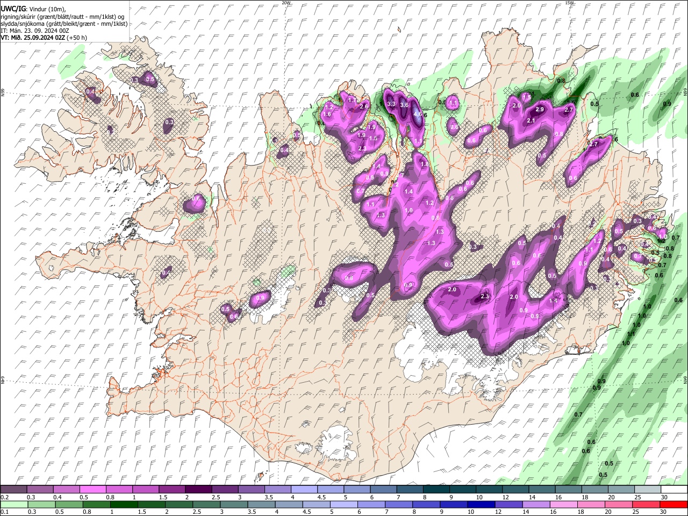
Task: Click the bright red 30 mm rain swatch
Action: tap(674, 504)
